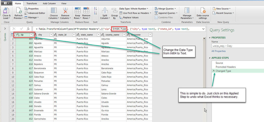Click the zip cell with value 652
264x122 pixels.
click(24, 119)
